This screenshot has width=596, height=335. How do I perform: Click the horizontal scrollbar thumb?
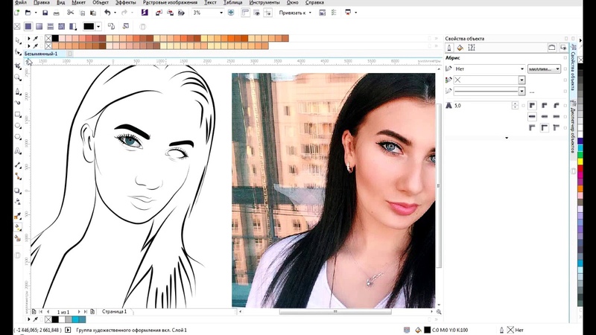point(335,311)
